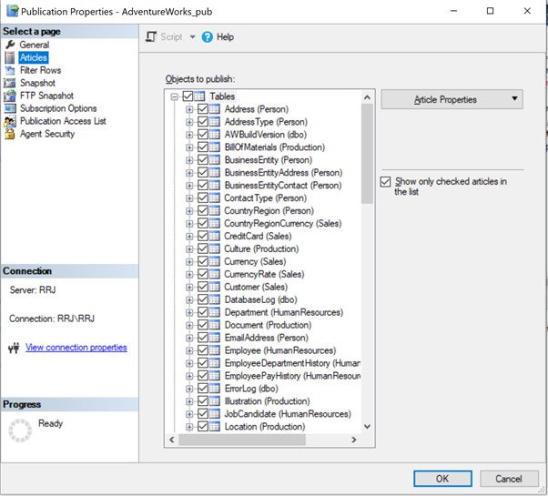The width and height of the screenshot is (548, 496).
Task: Collapse the Tables tree node
Action: click(175, 96)
